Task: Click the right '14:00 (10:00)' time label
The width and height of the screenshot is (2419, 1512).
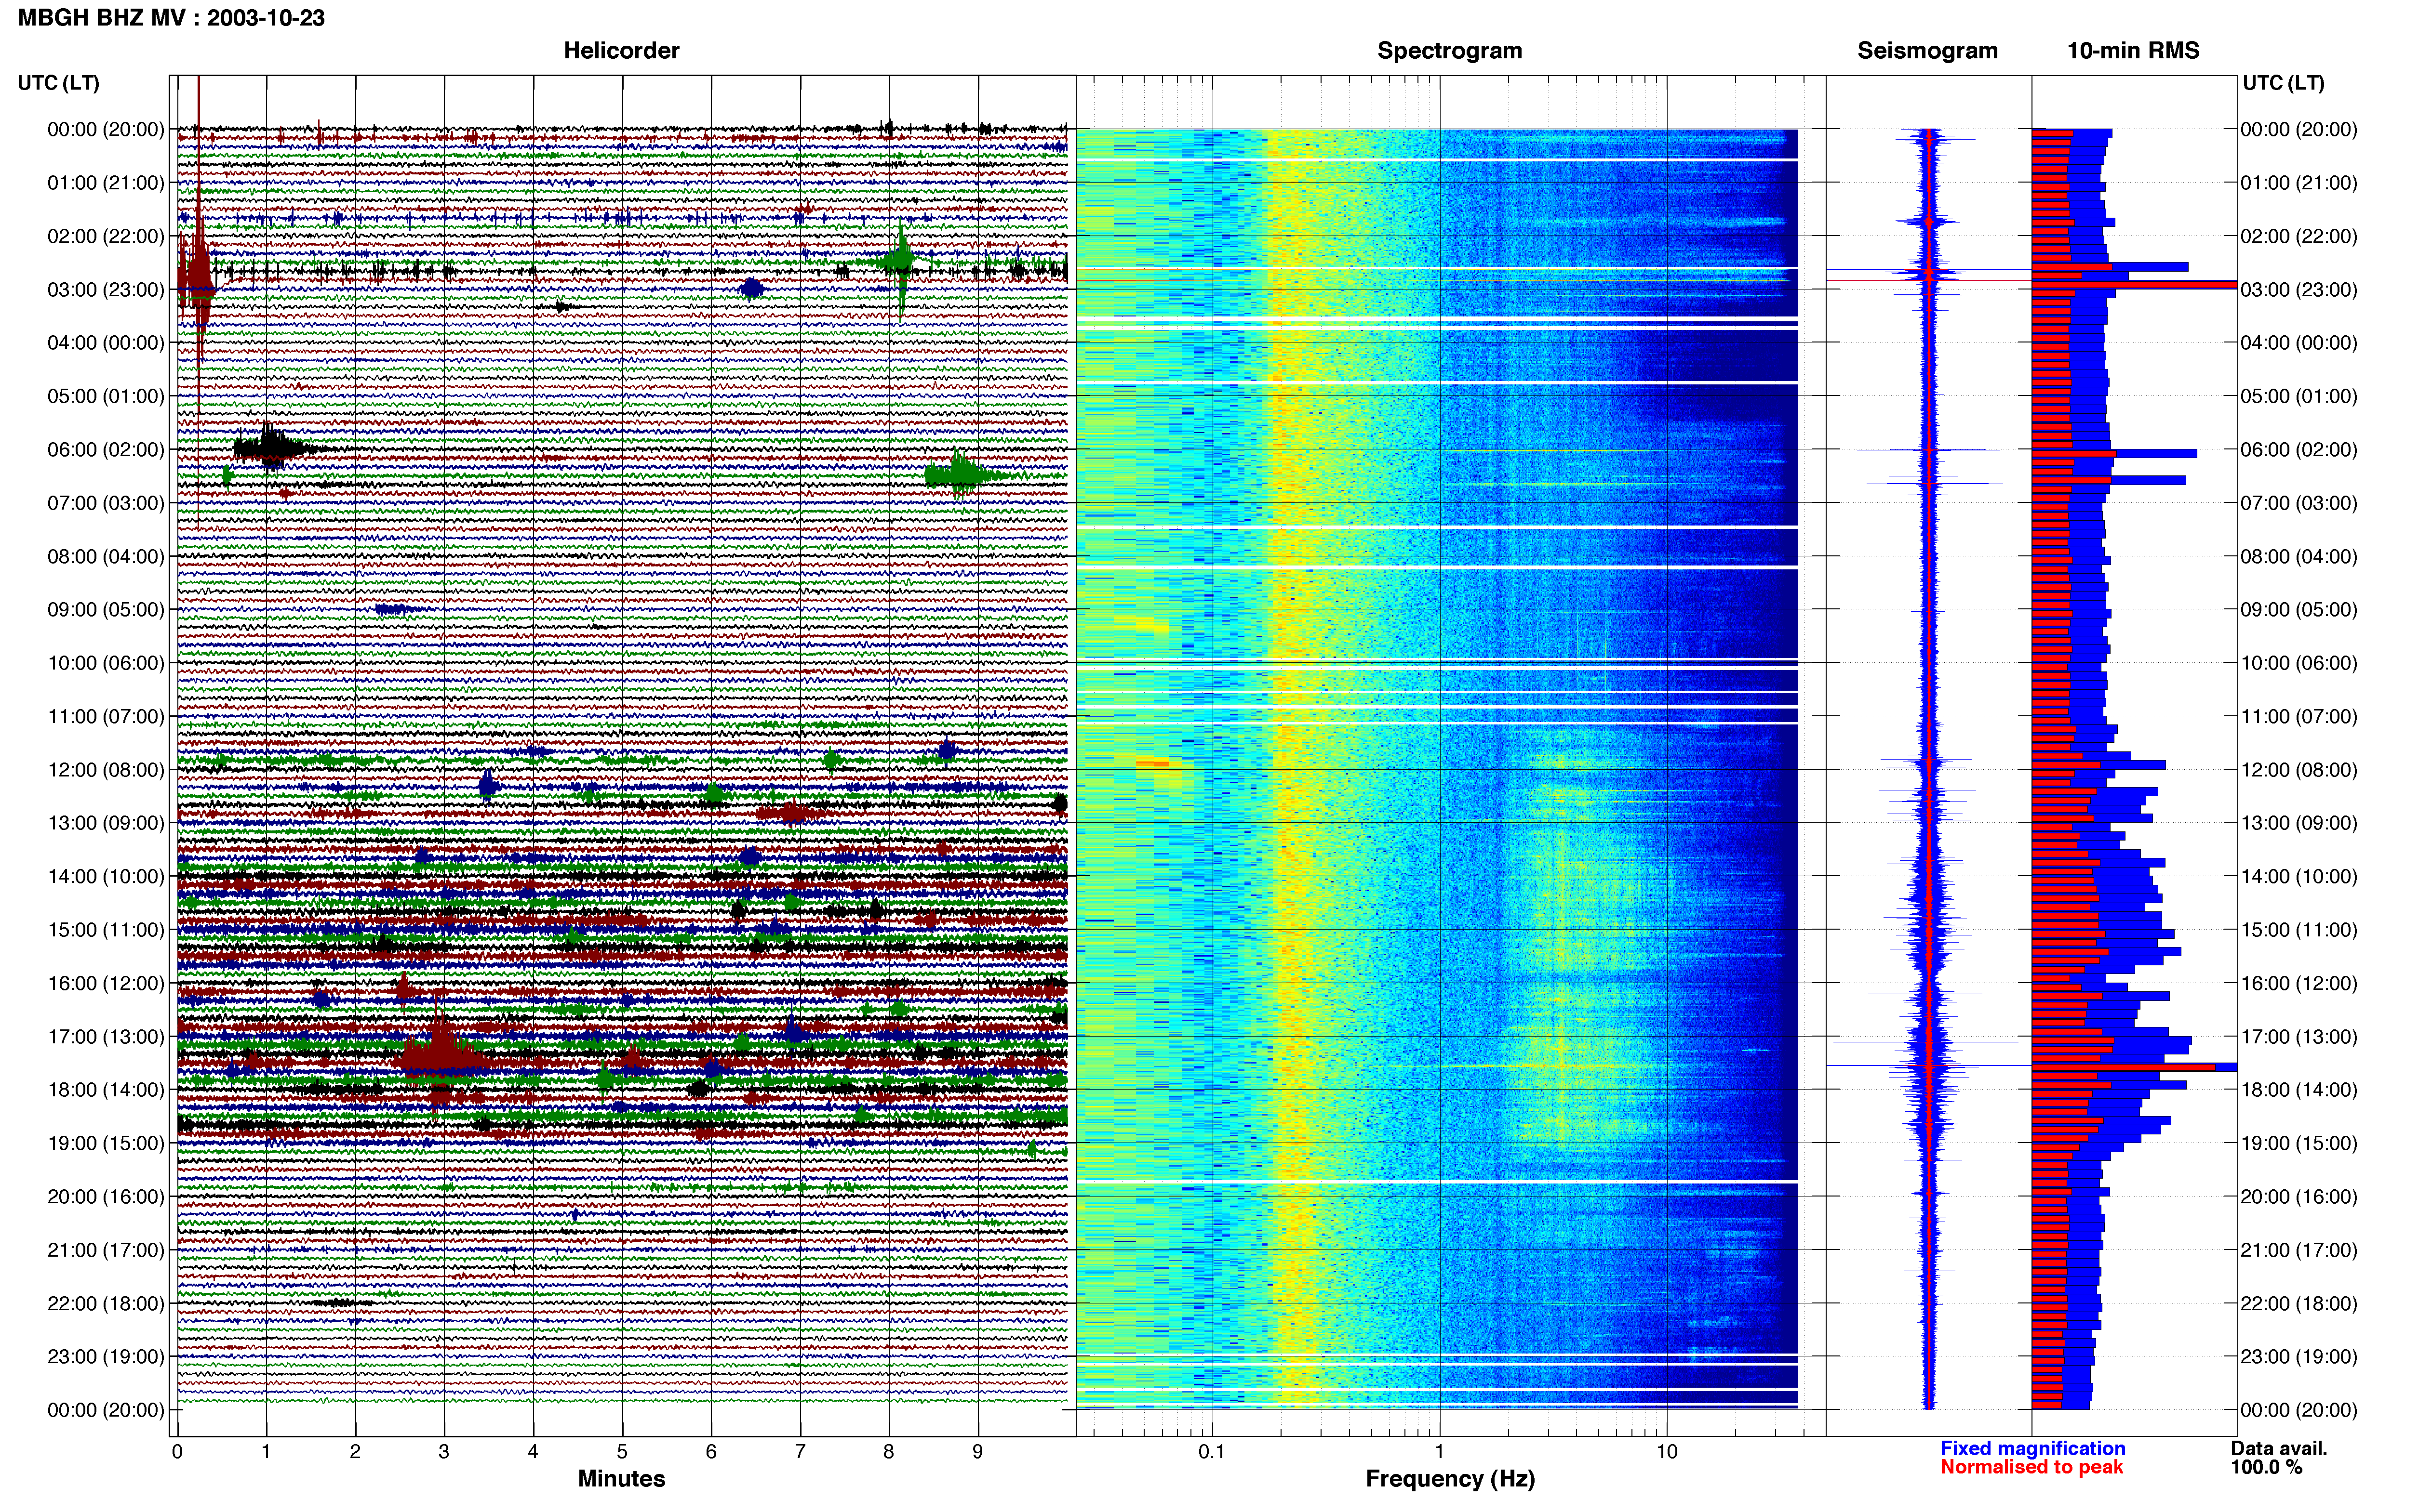Action: click(2299, 877)
